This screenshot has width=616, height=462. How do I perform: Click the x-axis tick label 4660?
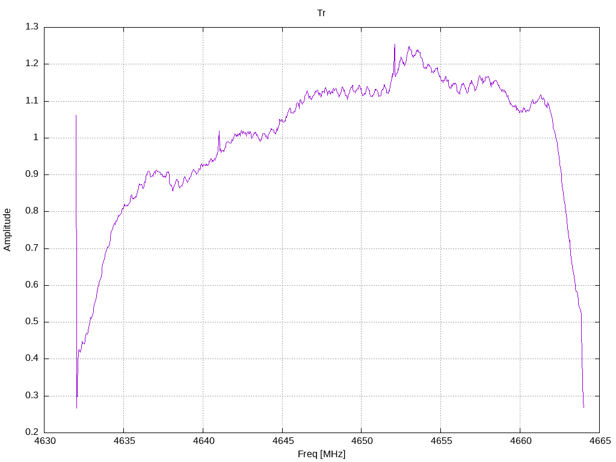click(520, 441)
